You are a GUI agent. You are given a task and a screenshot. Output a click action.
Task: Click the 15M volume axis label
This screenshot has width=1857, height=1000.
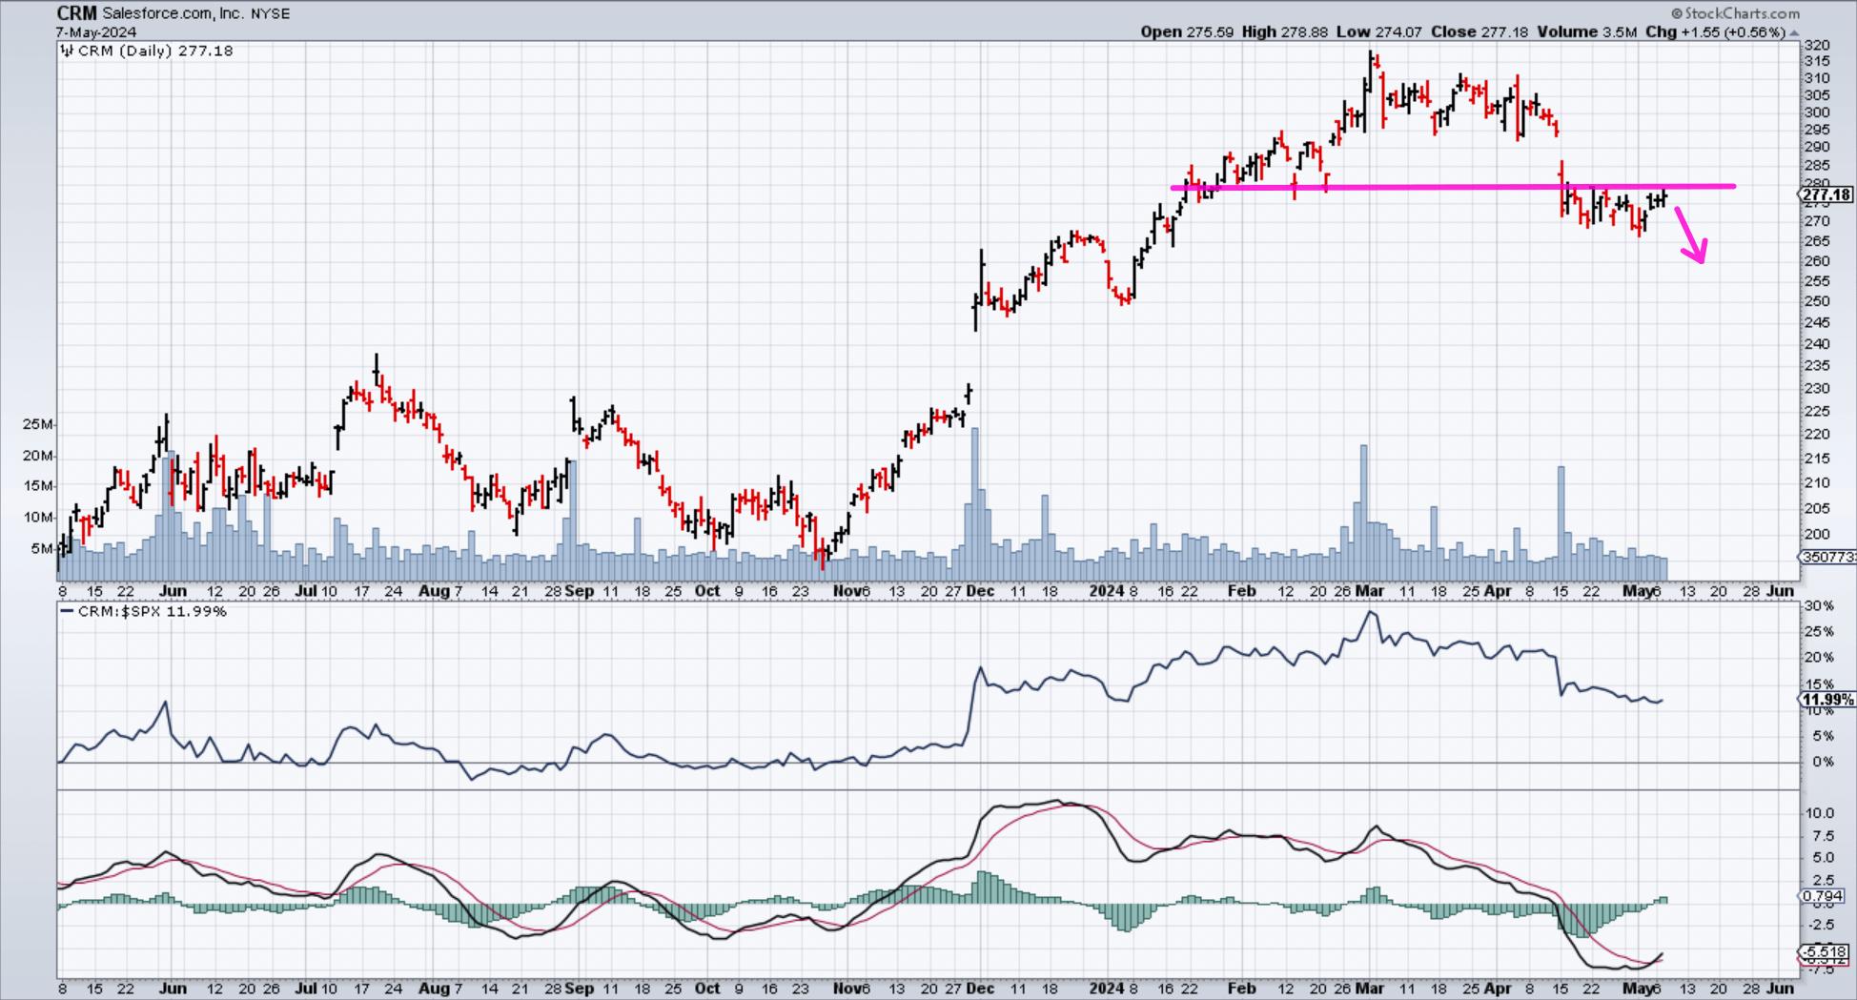(37, 486)
